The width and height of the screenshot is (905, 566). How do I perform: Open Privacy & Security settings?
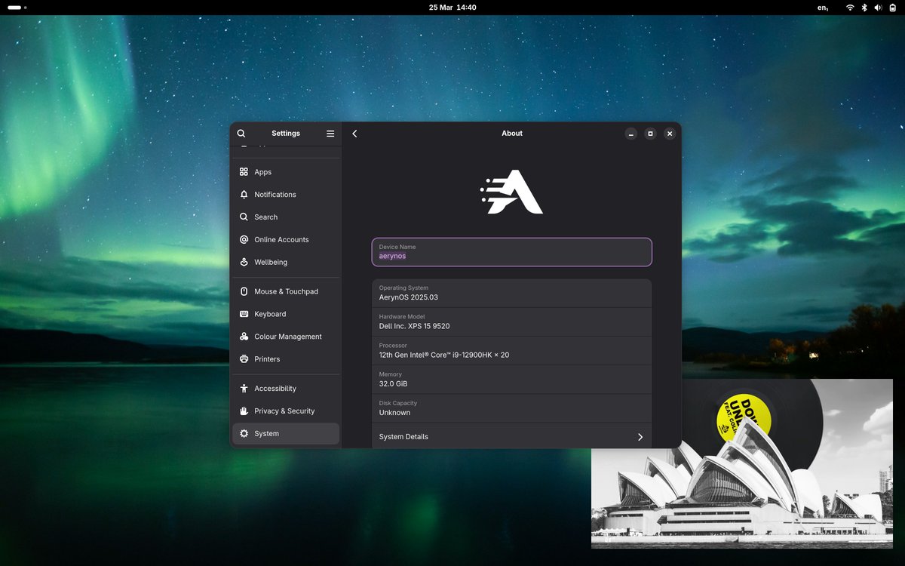point(286,411)
